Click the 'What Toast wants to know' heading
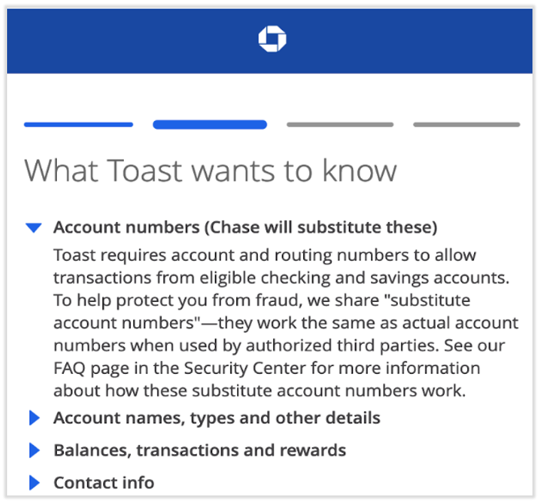The image size is (541, 504). click(211, 172)
